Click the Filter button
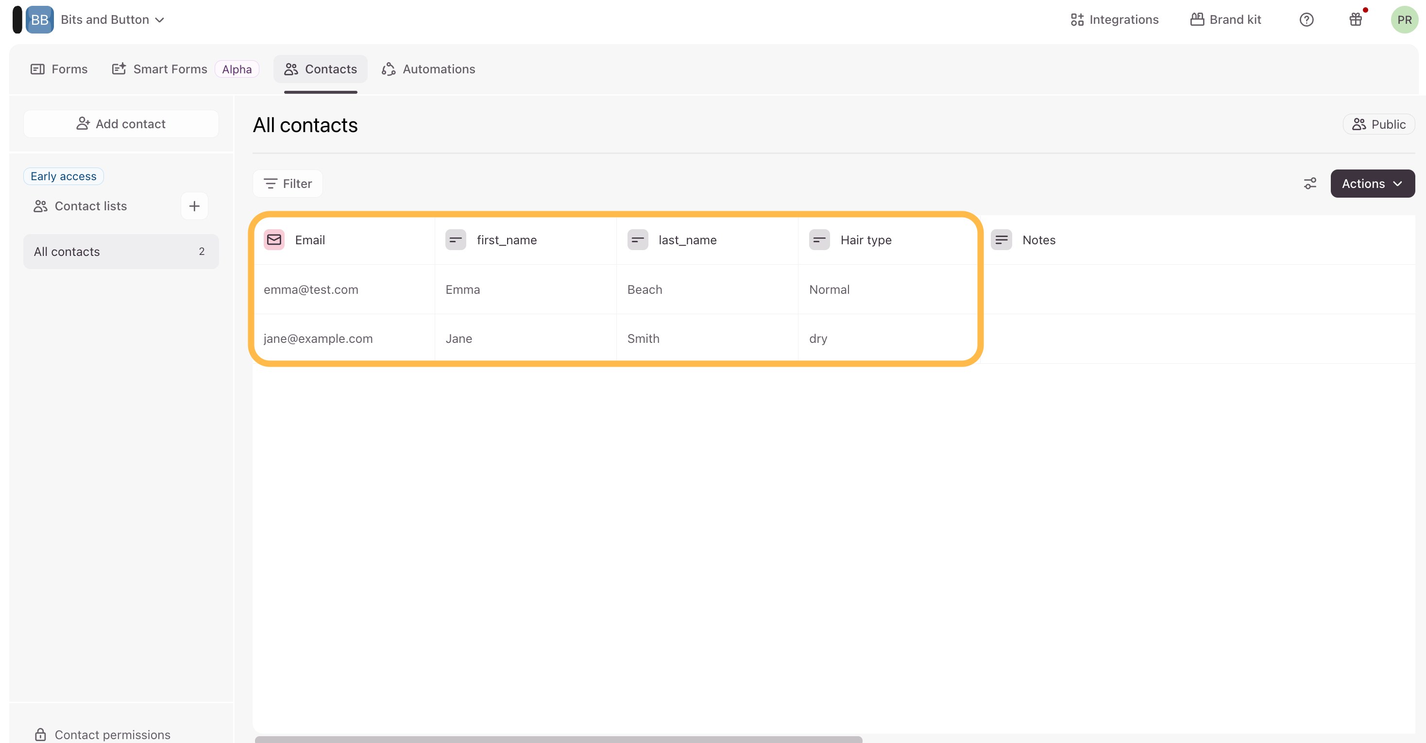Image resolution: width=1426 pixels, height=743 pixels. point(288,183)
